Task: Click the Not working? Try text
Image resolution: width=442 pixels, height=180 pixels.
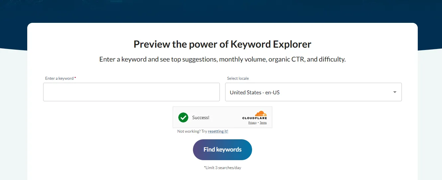Action: pyautogui.click(x=192, y=131)
